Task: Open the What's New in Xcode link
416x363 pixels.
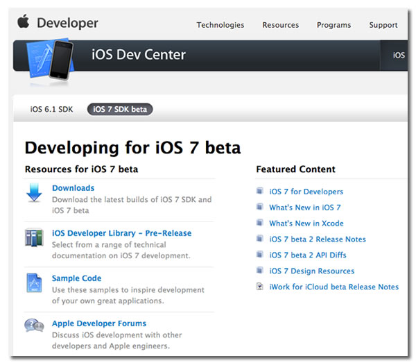Action: coord(306,223)
